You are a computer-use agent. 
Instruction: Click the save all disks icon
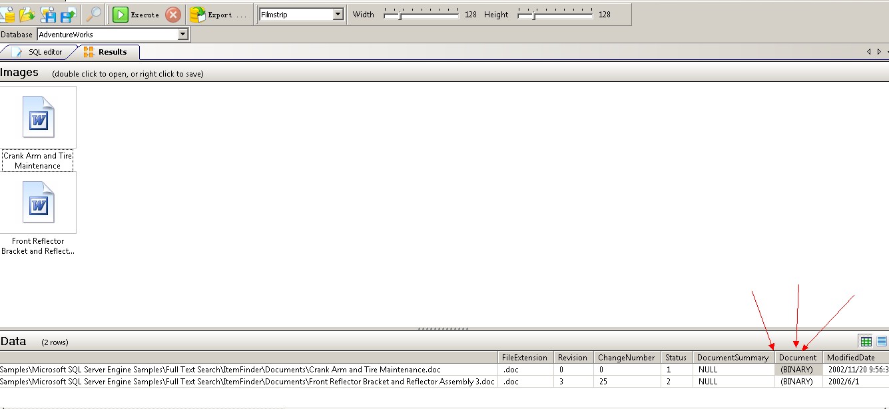tap(49, 14)
